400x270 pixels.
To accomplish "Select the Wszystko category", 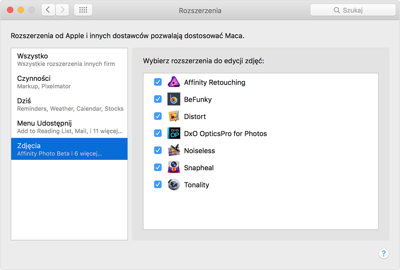I will pos(69,60).
